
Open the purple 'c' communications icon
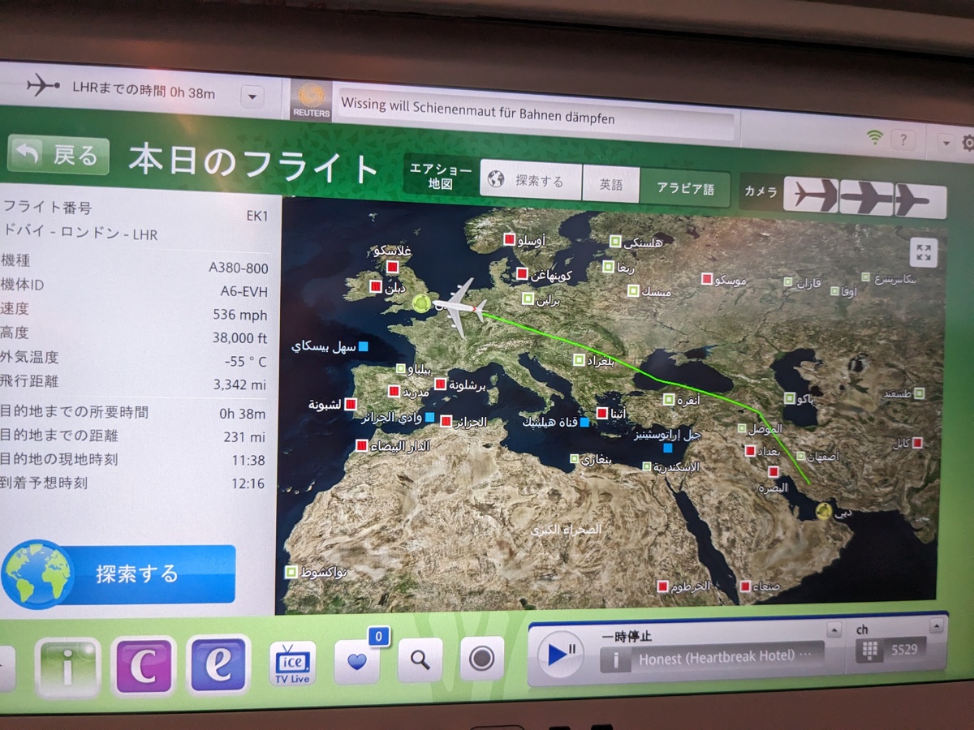[143, 665]
